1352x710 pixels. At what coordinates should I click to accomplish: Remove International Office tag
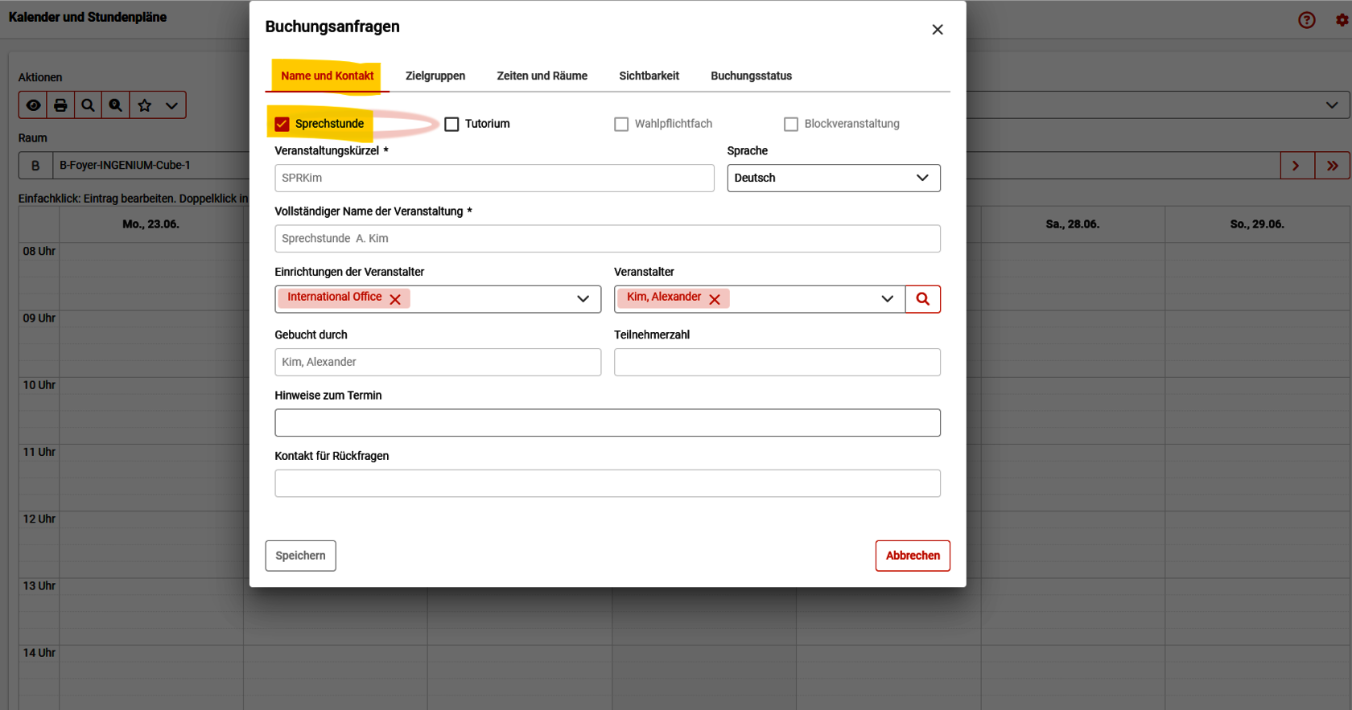click(395, 299)
